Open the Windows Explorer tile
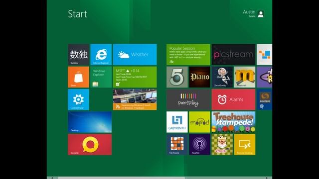The width and height of the screenshot is (319, 179). (101, 77)
